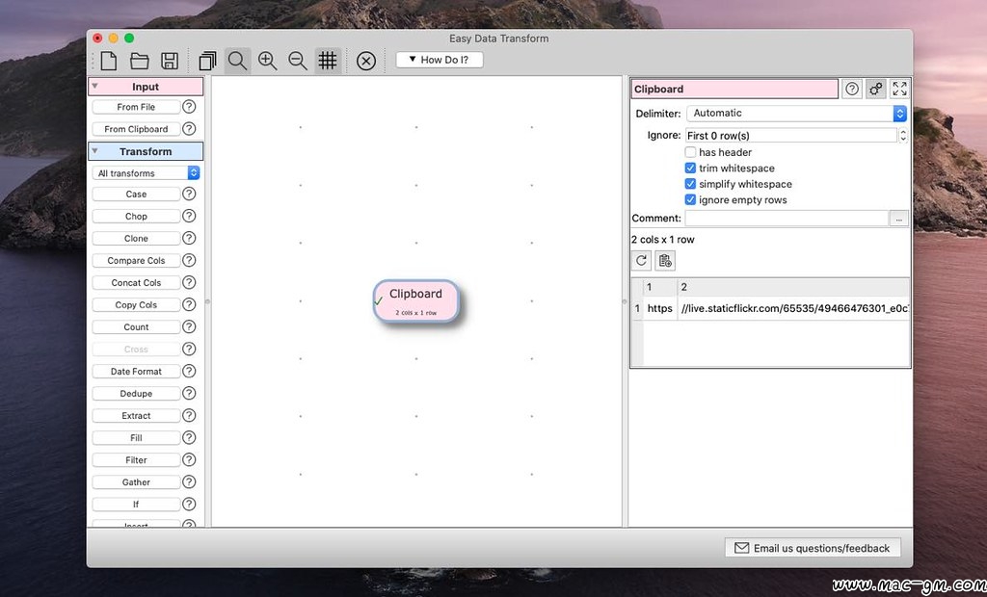Open help for Compare Cols transform
This screenshot has width=987, height=597.
(x=189, y=260)
